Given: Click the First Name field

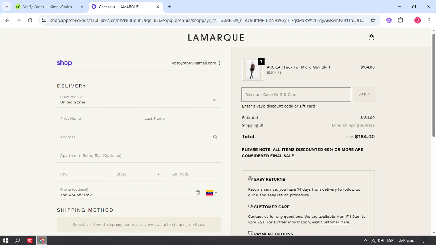Looking at the screenshot, I should [x=97, y=119].
